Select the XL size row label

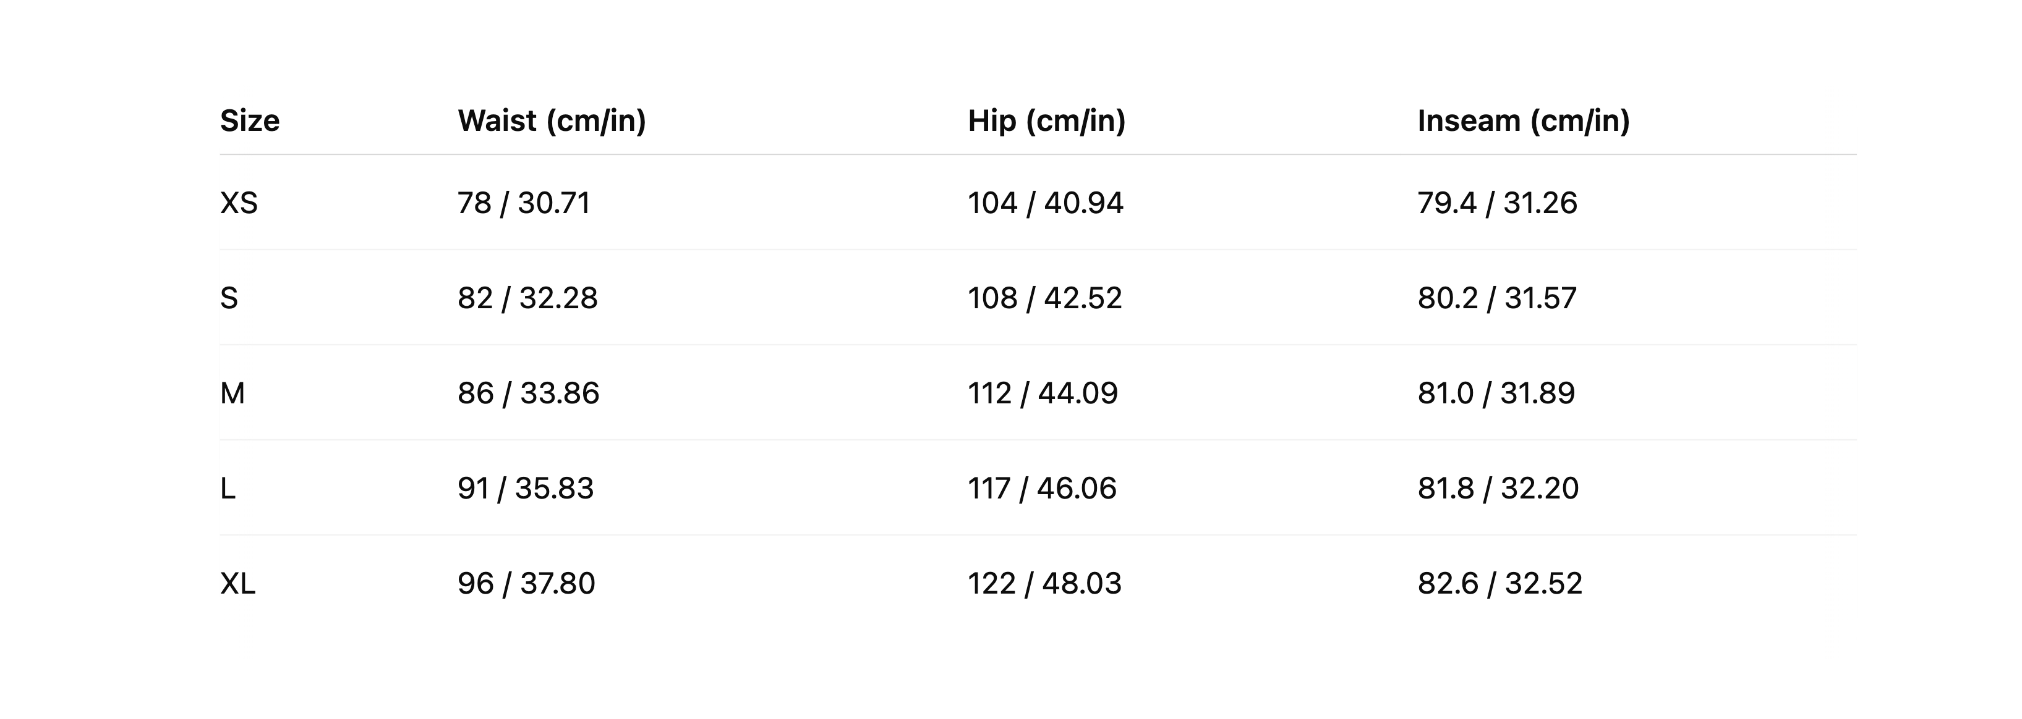(238, 583)
